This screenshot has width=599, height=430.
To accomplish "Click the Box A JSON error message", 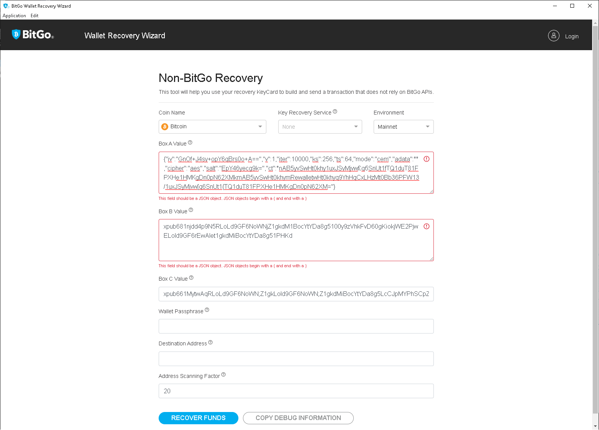I will (233, 198).
